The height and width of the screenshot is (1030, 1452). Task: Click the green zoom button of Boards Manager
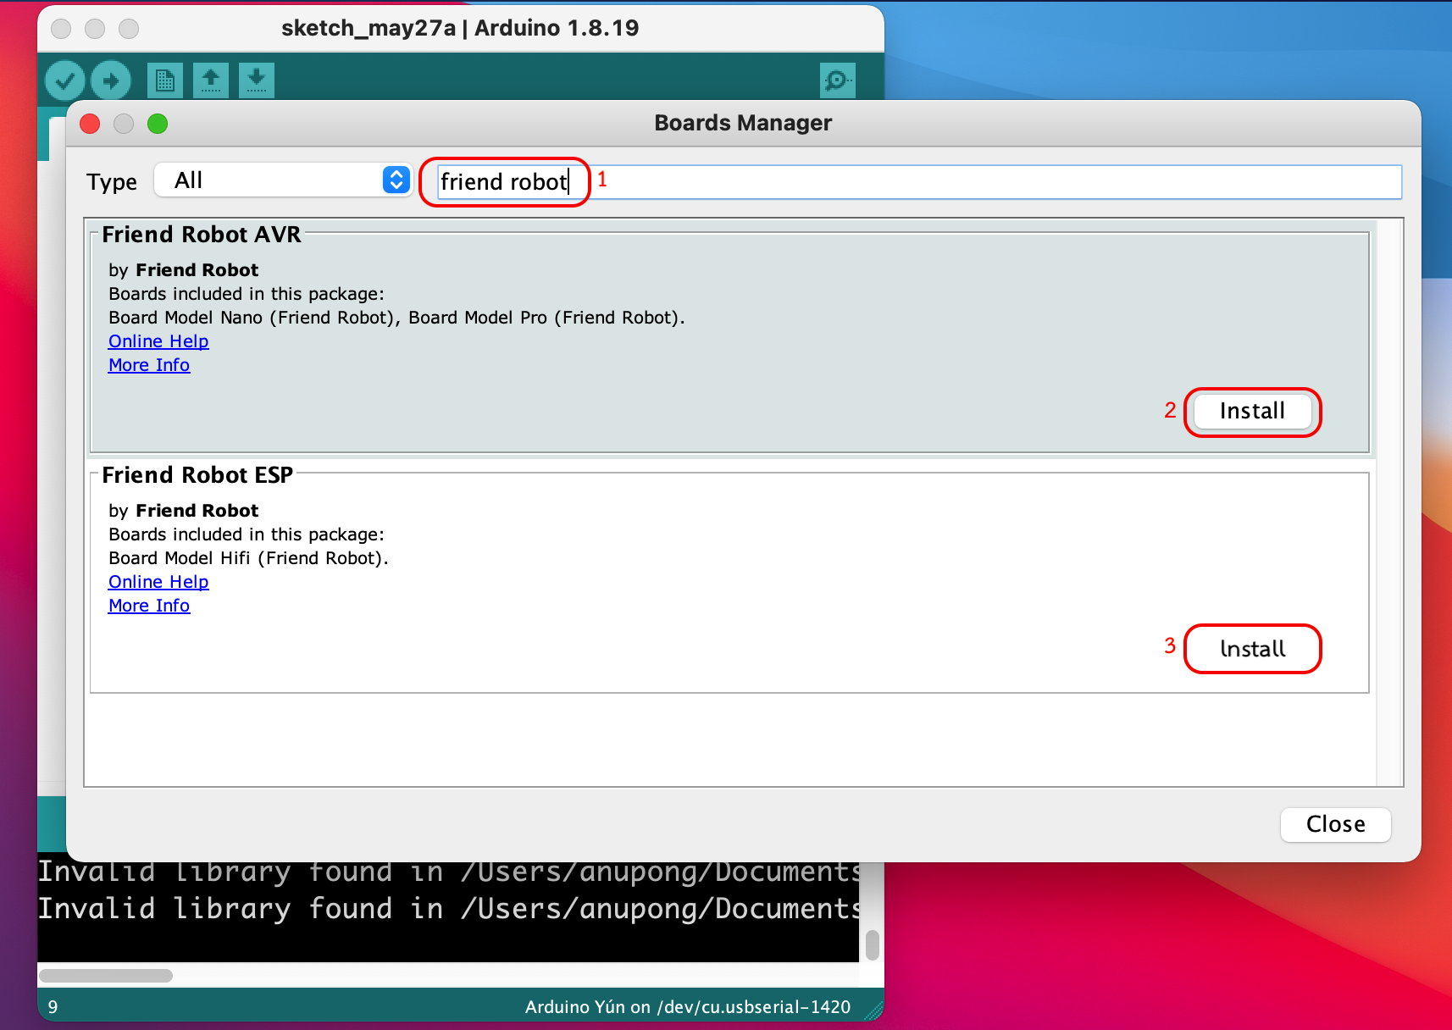coord(158,124)
